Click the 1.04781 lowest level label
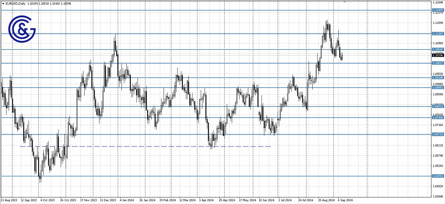 pos(438,175)
